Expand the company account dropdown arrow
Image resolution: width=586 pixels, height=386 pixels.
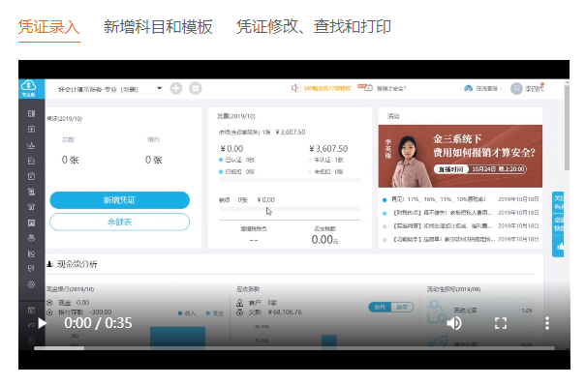(x=160, y=88)
